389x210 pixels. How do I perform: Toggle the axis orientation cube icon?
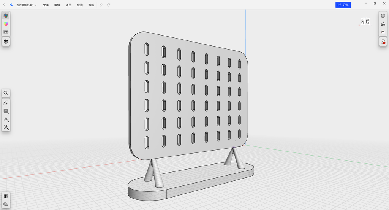(x=383, y=32)
